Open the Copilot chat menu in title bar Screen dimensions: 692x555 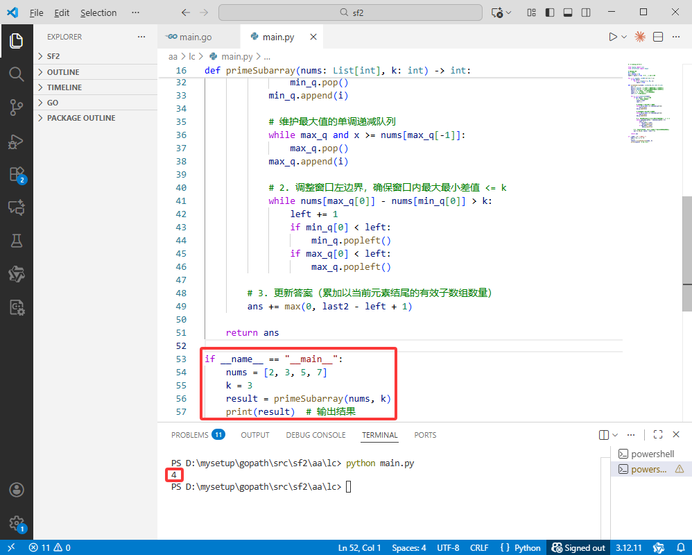coord(501,12)
